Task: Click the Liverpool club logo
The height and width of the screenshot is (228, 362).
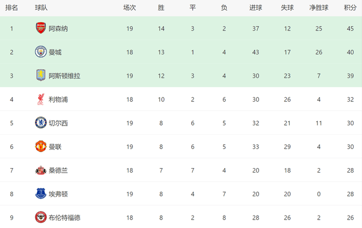Action: 40,99
